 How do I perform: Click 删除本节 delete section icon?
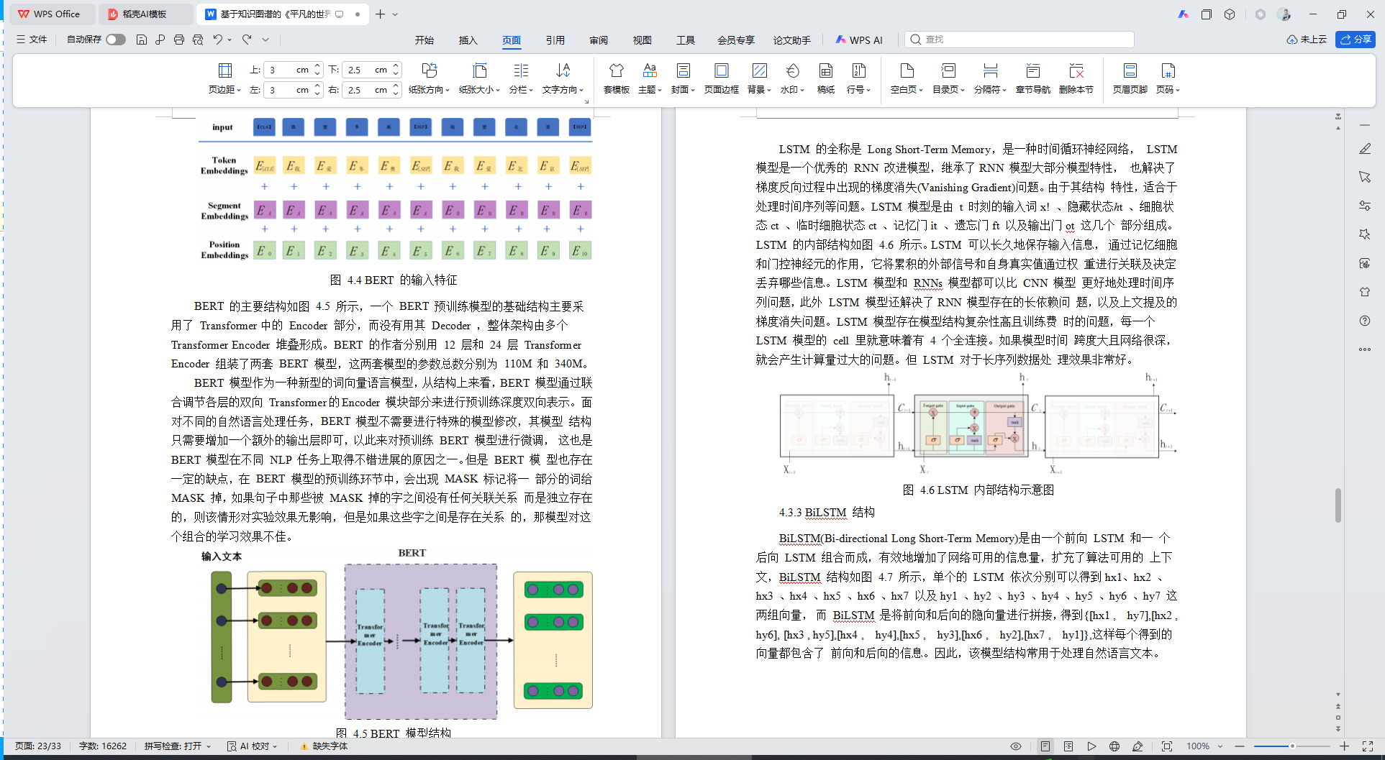(x=1076, y=78)
